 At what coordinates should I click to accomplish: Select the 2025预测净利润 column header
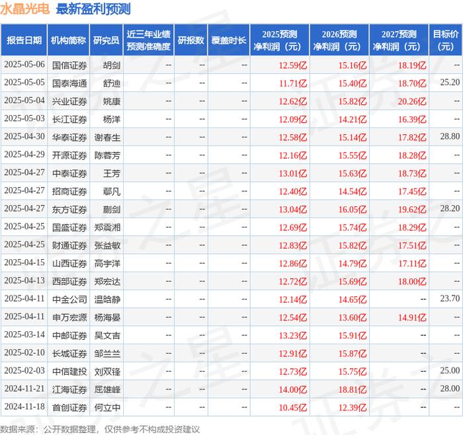[x=280, y=40]
